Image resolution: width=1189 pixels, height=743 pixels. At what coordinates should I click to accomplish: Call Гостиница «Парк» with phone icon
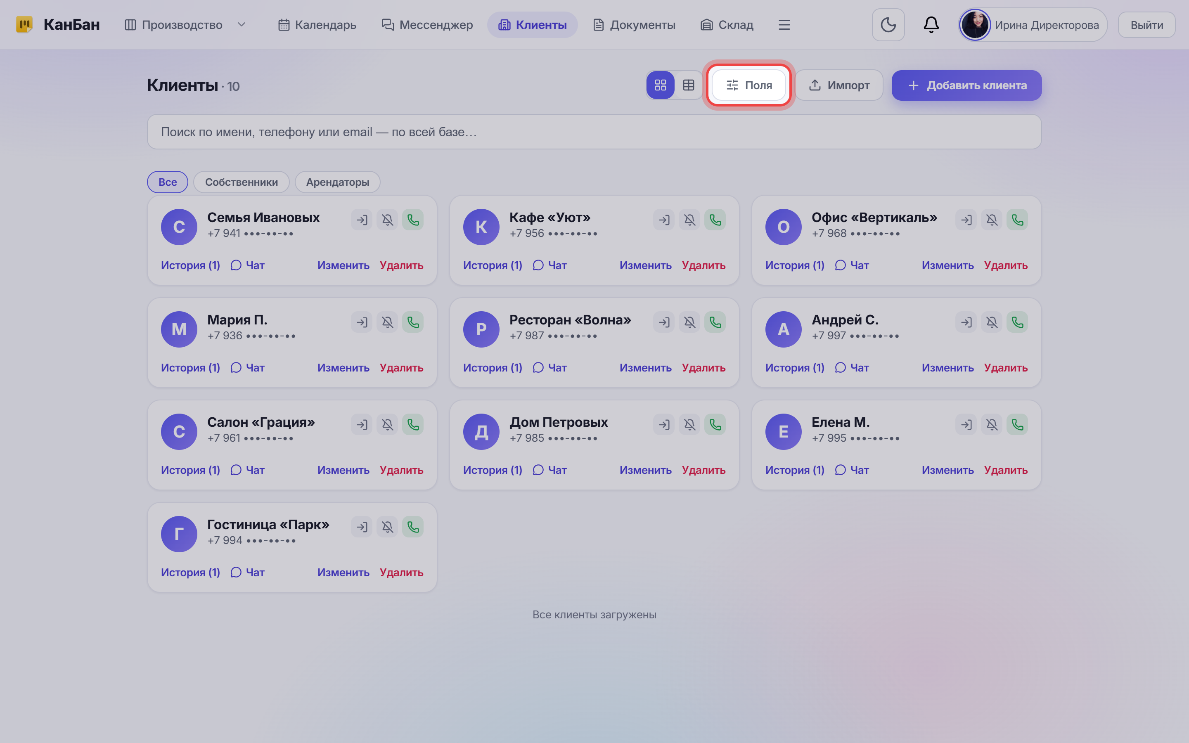pos(413,527)
